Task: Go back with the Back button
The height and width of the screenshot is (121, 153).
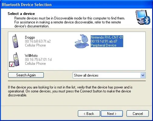Action: click(89, 114)
